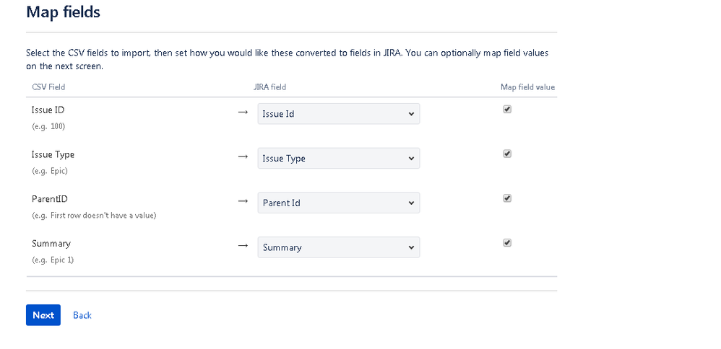Click the Issue ID example text
This screenshot has width=721, height=349.
coord(48,125)
